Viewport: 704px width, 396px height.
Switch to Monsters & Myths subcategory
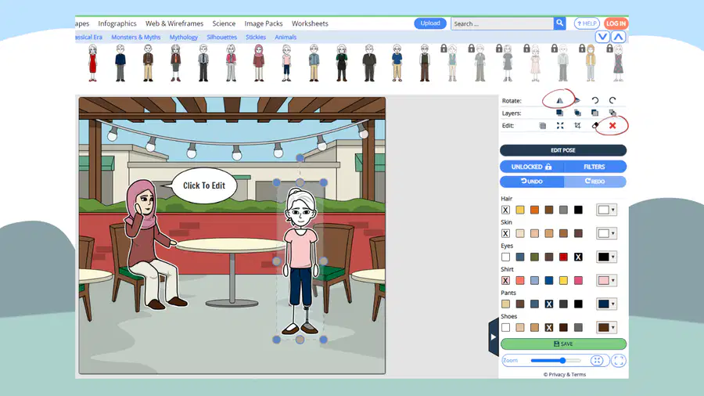pos(135,38)
